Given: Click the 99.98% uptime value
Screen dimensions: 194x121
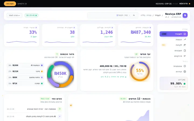Looking at the screenshot, I should click(176, 84).
